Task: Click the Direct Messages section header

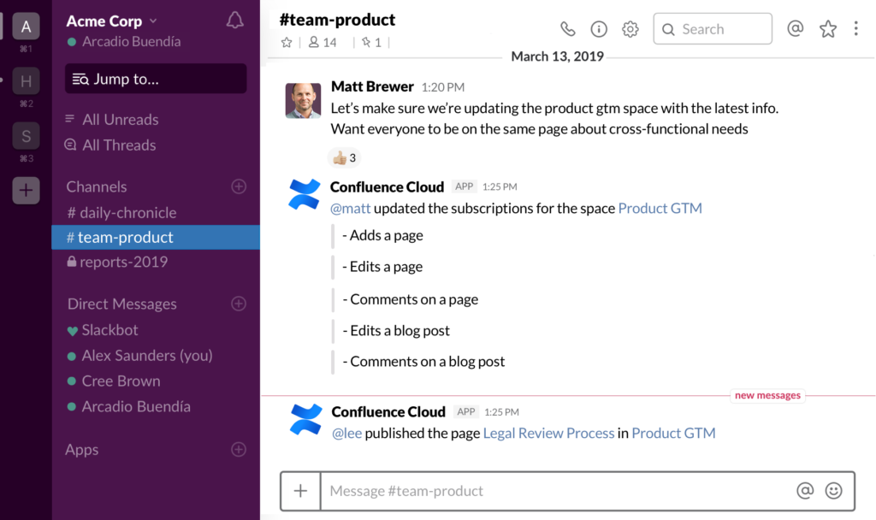Action: (x=121, y=304)
